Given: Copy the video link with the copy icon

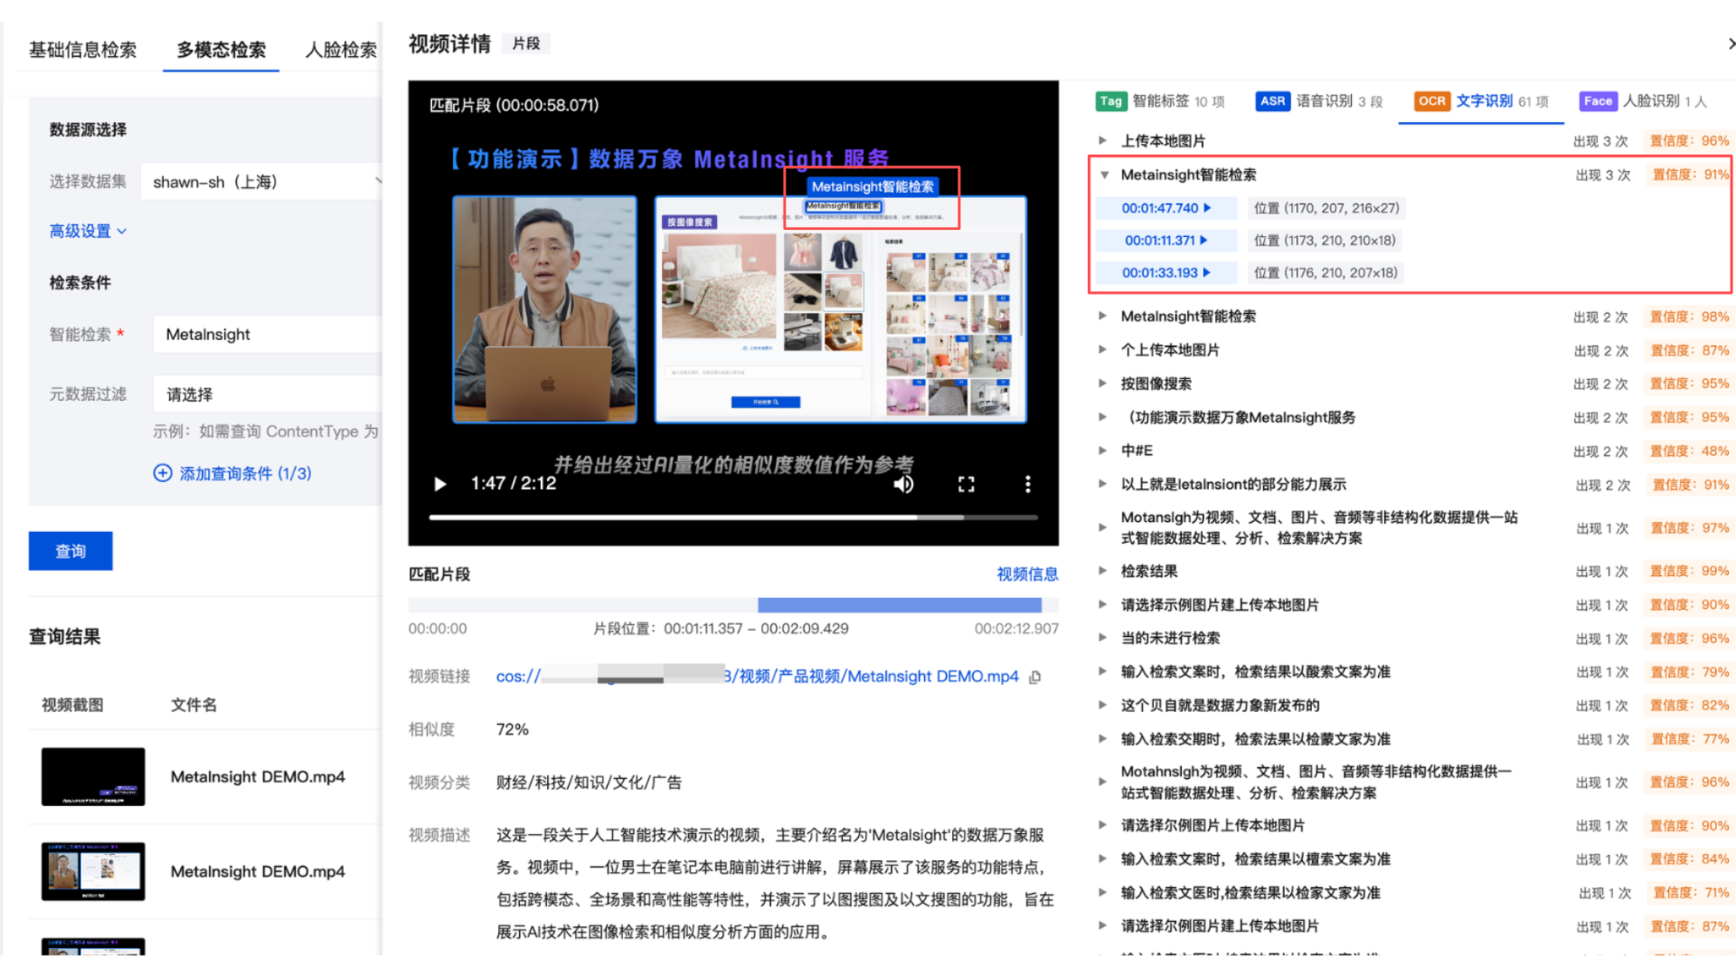Looking at the screenshot, I should (1035, 677).
